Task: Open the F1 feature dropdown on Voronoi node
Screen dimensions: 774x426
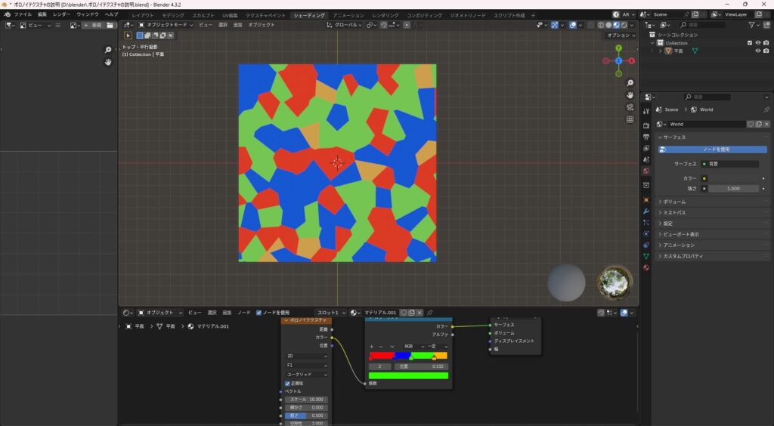Action: (307, 366)
